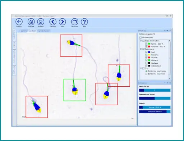The image size is (184, 141).
Task: Go to the Next field
Action: 63,22
